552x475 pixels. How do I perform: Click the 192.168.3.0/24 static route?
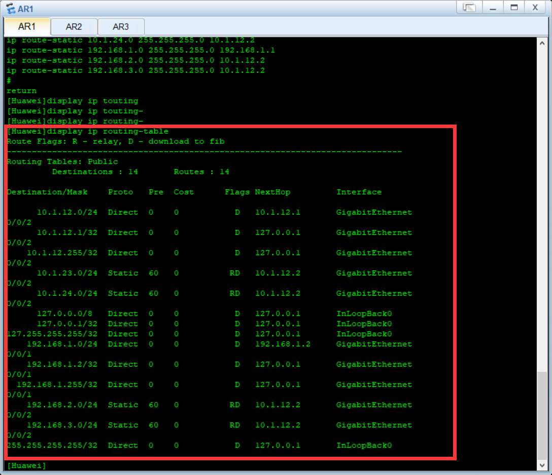coord(62,425)
